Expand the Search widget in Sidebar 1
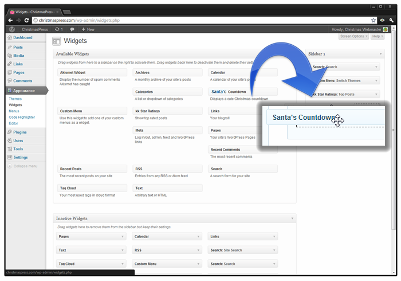 [x=376, y=67]
